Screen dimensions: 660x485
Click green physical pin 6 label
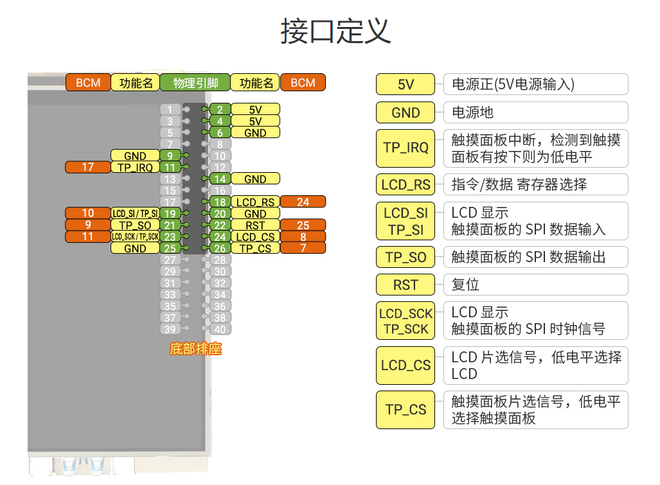pos(220,132)
